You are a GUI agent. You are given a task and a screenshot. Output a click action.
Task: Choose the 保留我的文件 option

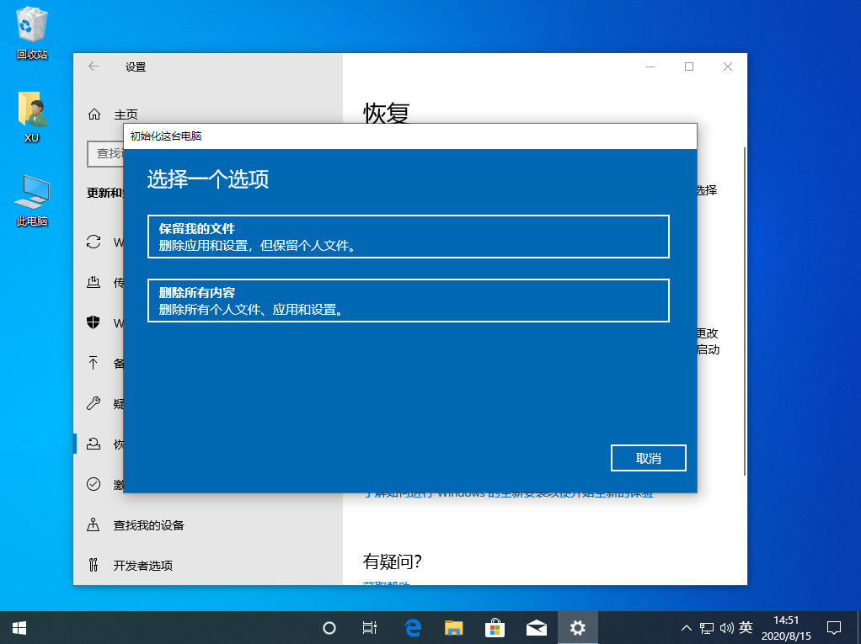click(408, 237)
